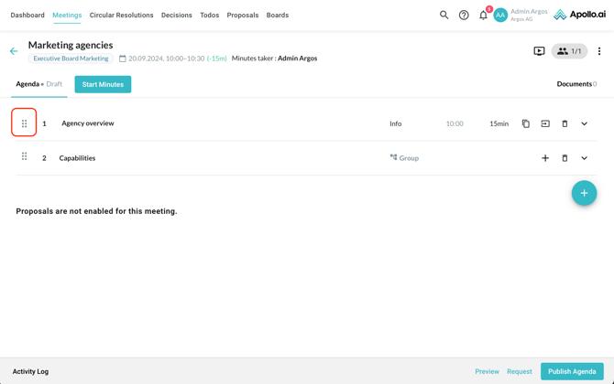Click the search magnifier icon
The width and height of the screenshot is (614, 384).
tap(444, 15)
